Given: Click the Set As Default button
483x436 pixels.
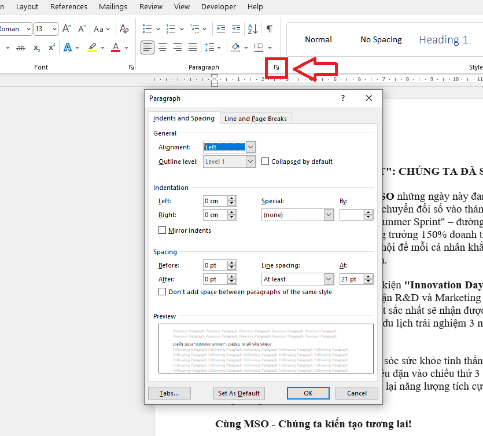Looking at the screenshot, I should pyautogui.click(x=239, y=393).
